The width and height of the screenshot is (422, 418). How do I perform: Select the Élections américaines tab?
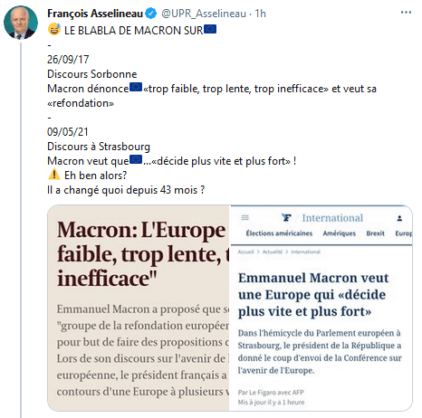pos(279,233)
